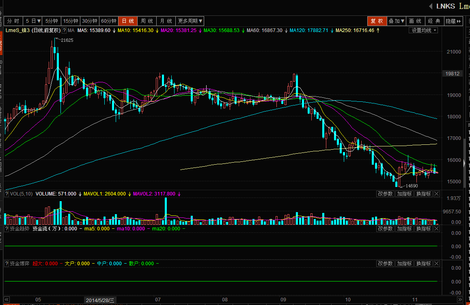Click the help icon beside 资金趋势

[x=6, y=229]
